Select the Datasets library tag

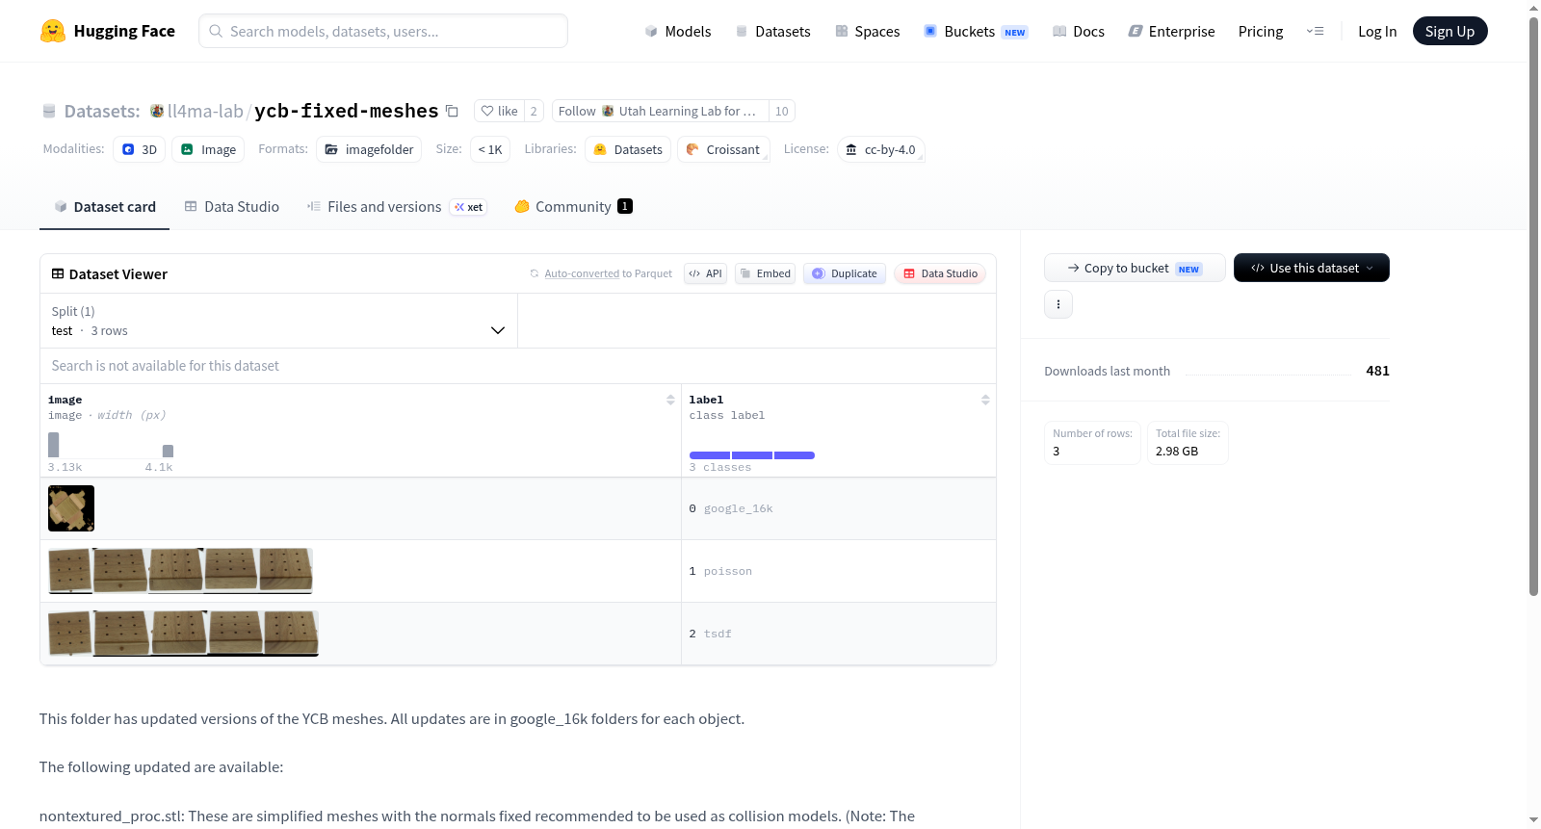click(x=628, y=149)
